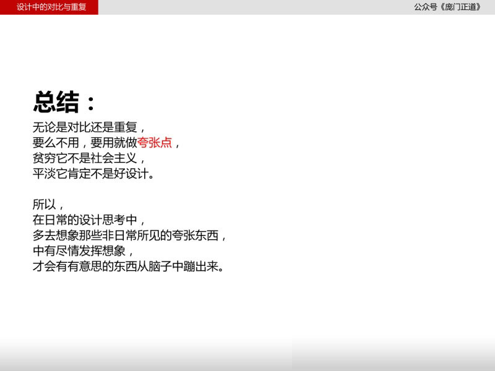
Task: Click the red highlighted words 夸张点
Action: (x=155, y=143)
